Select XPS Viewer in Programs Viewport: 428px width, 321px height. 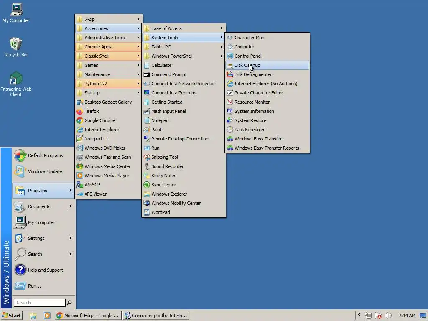tap(108, 194)
